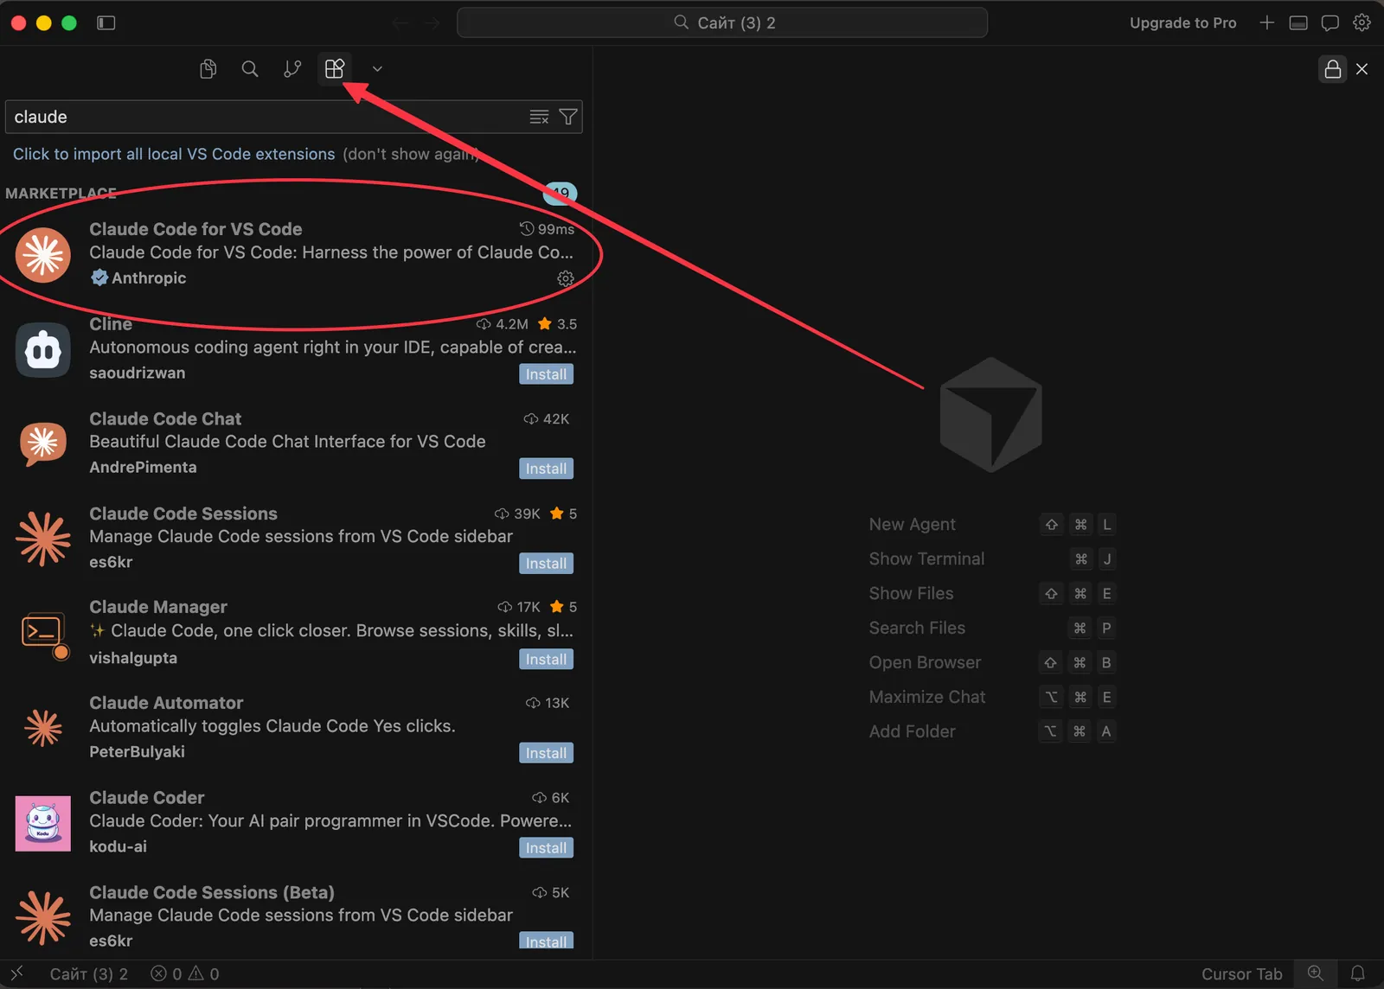Click the command center search bar
Image resolution: width=1384 pixels, height=989 pixels.
[x=722, y=22]
